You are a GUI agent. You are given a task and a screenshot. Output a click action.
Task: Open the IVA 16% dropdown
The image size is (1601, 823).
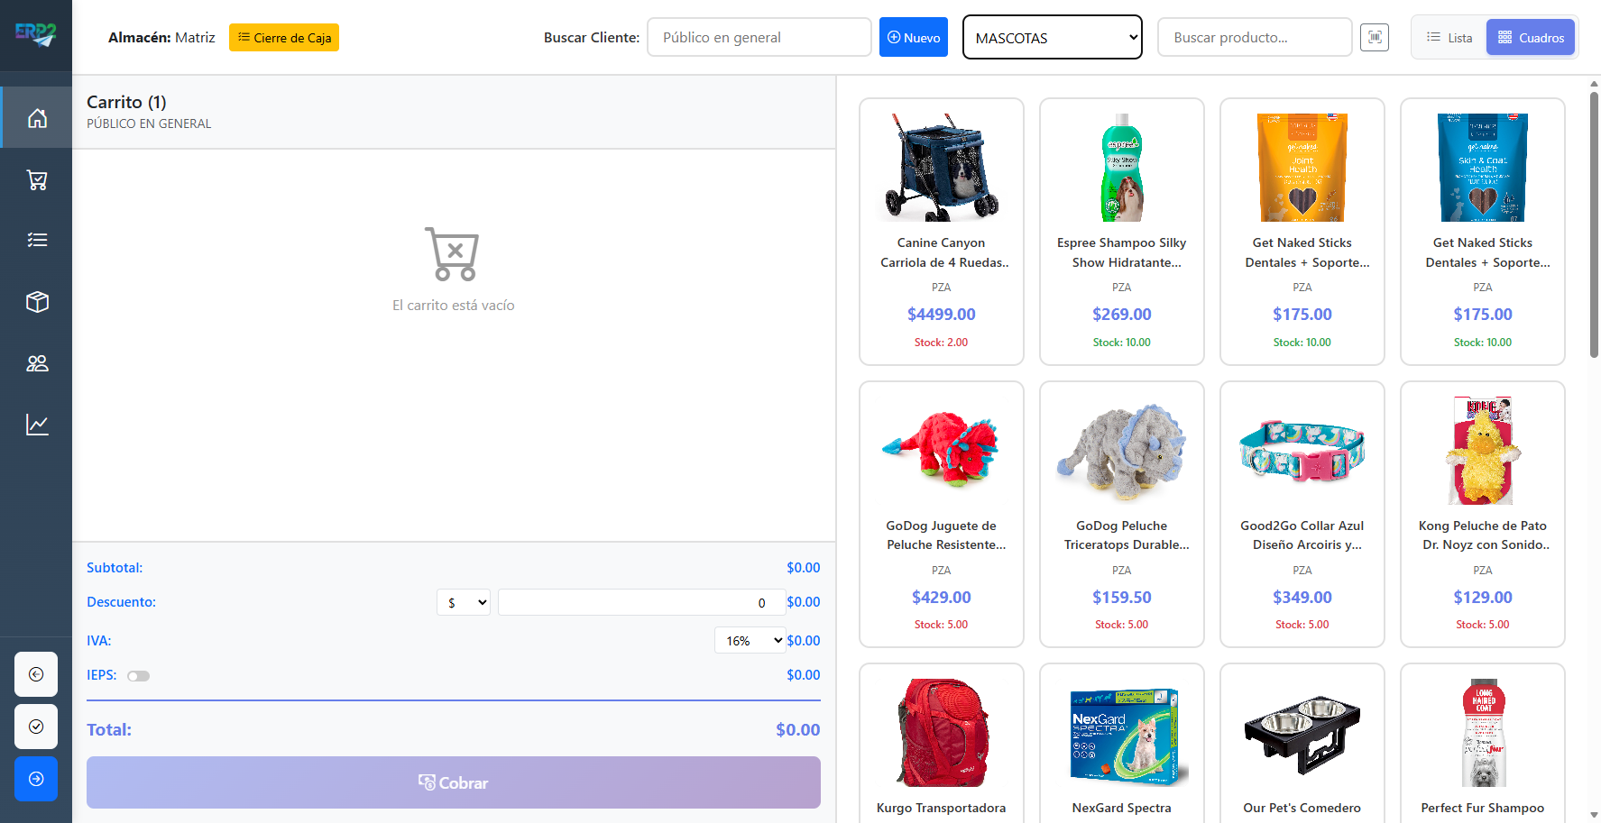pyautogui.click(x=750, y=641)
